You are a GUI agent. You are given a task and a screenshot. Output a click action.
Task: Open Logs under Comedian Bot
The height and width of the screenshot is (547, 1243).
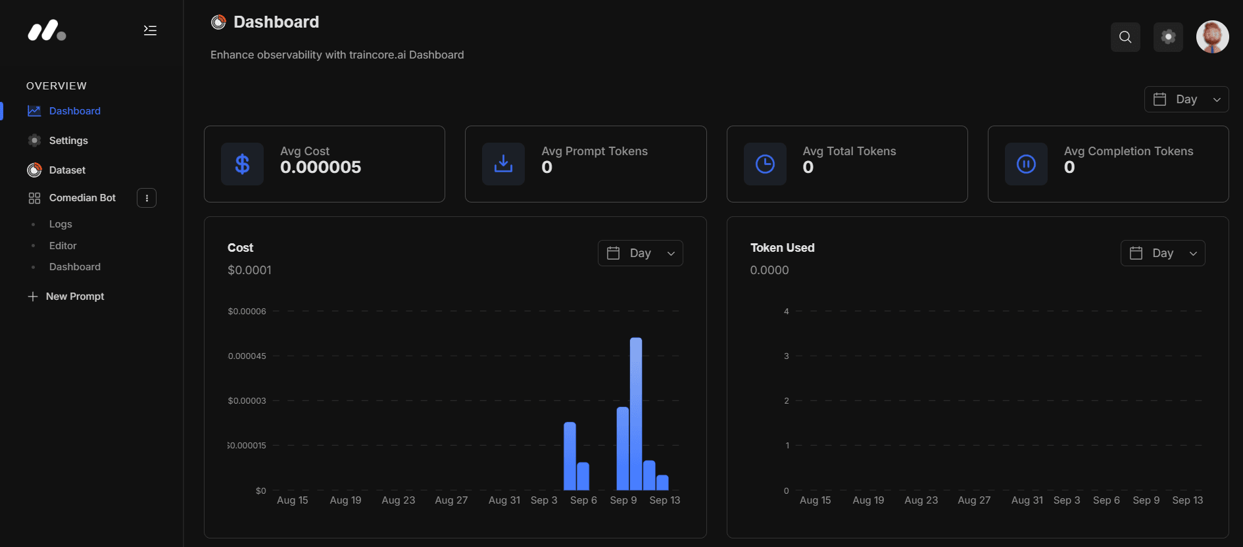(61, 224)
